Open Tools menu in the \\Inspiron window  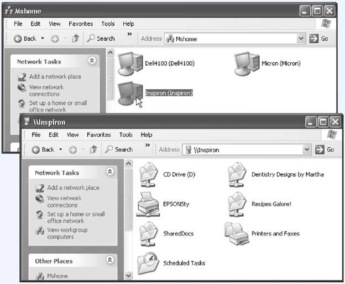(x=126, y=135)
